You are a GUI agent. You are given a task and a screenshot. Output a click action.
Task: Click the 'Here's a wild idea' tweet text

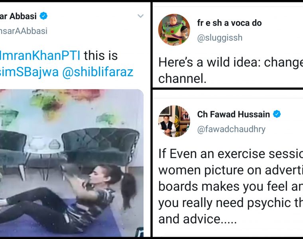(230, 71)
